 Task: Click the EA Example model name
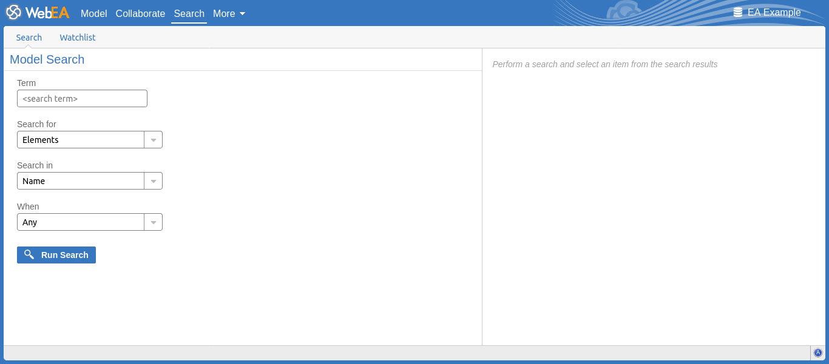coord(774,12)
